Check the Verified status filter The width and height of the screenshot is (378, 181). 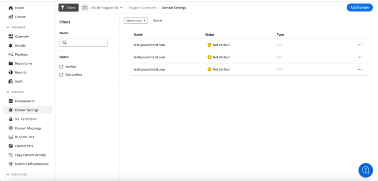[x=61, y=67]
